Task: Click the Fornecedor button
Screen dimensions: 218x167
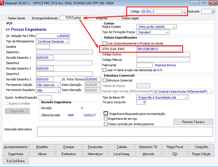Action: coord(95,147)
